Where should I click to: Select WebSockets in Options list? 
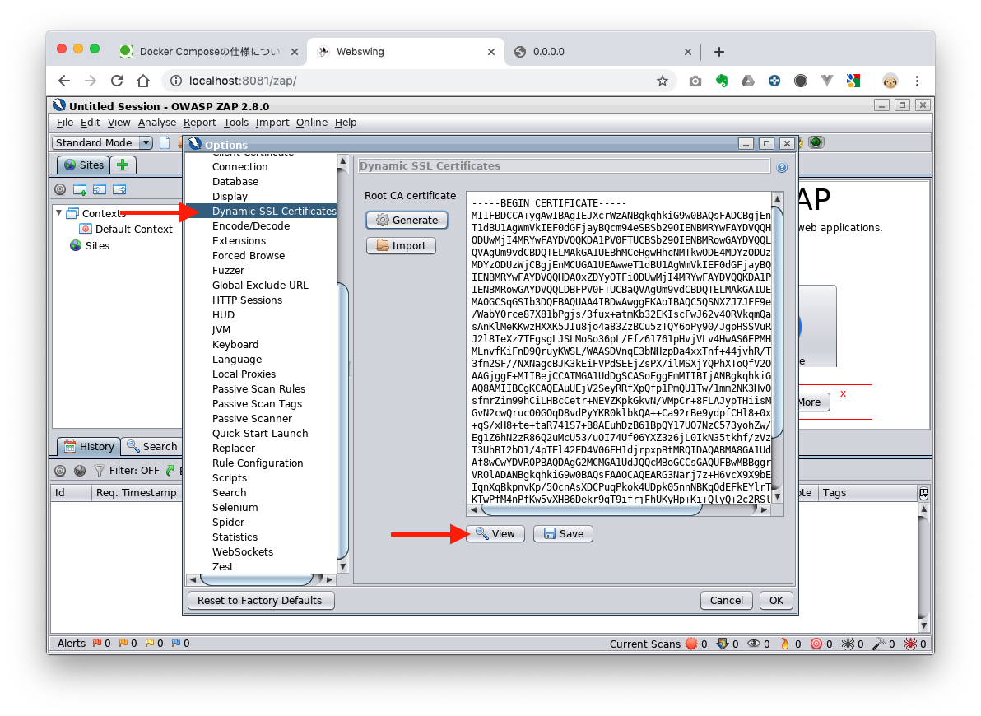(x=243, y=552)
